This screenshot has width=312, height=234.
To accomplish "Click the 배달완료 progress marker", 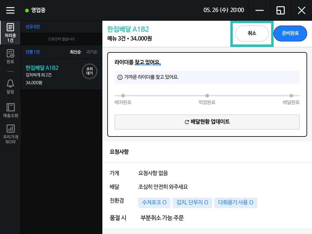I will pyautogui.click(x=291, y=96).
